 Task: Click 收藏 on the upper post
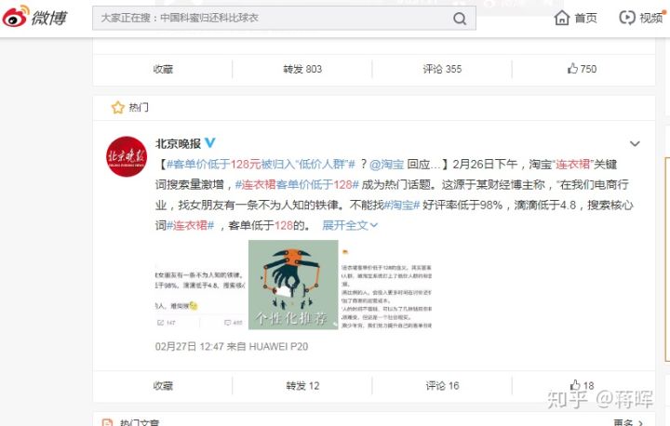click(163, 69)
